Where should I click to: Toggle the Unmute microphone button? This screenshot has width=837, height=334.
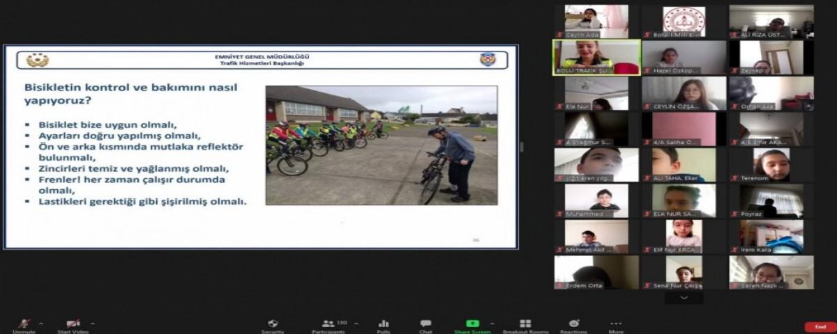24,324
